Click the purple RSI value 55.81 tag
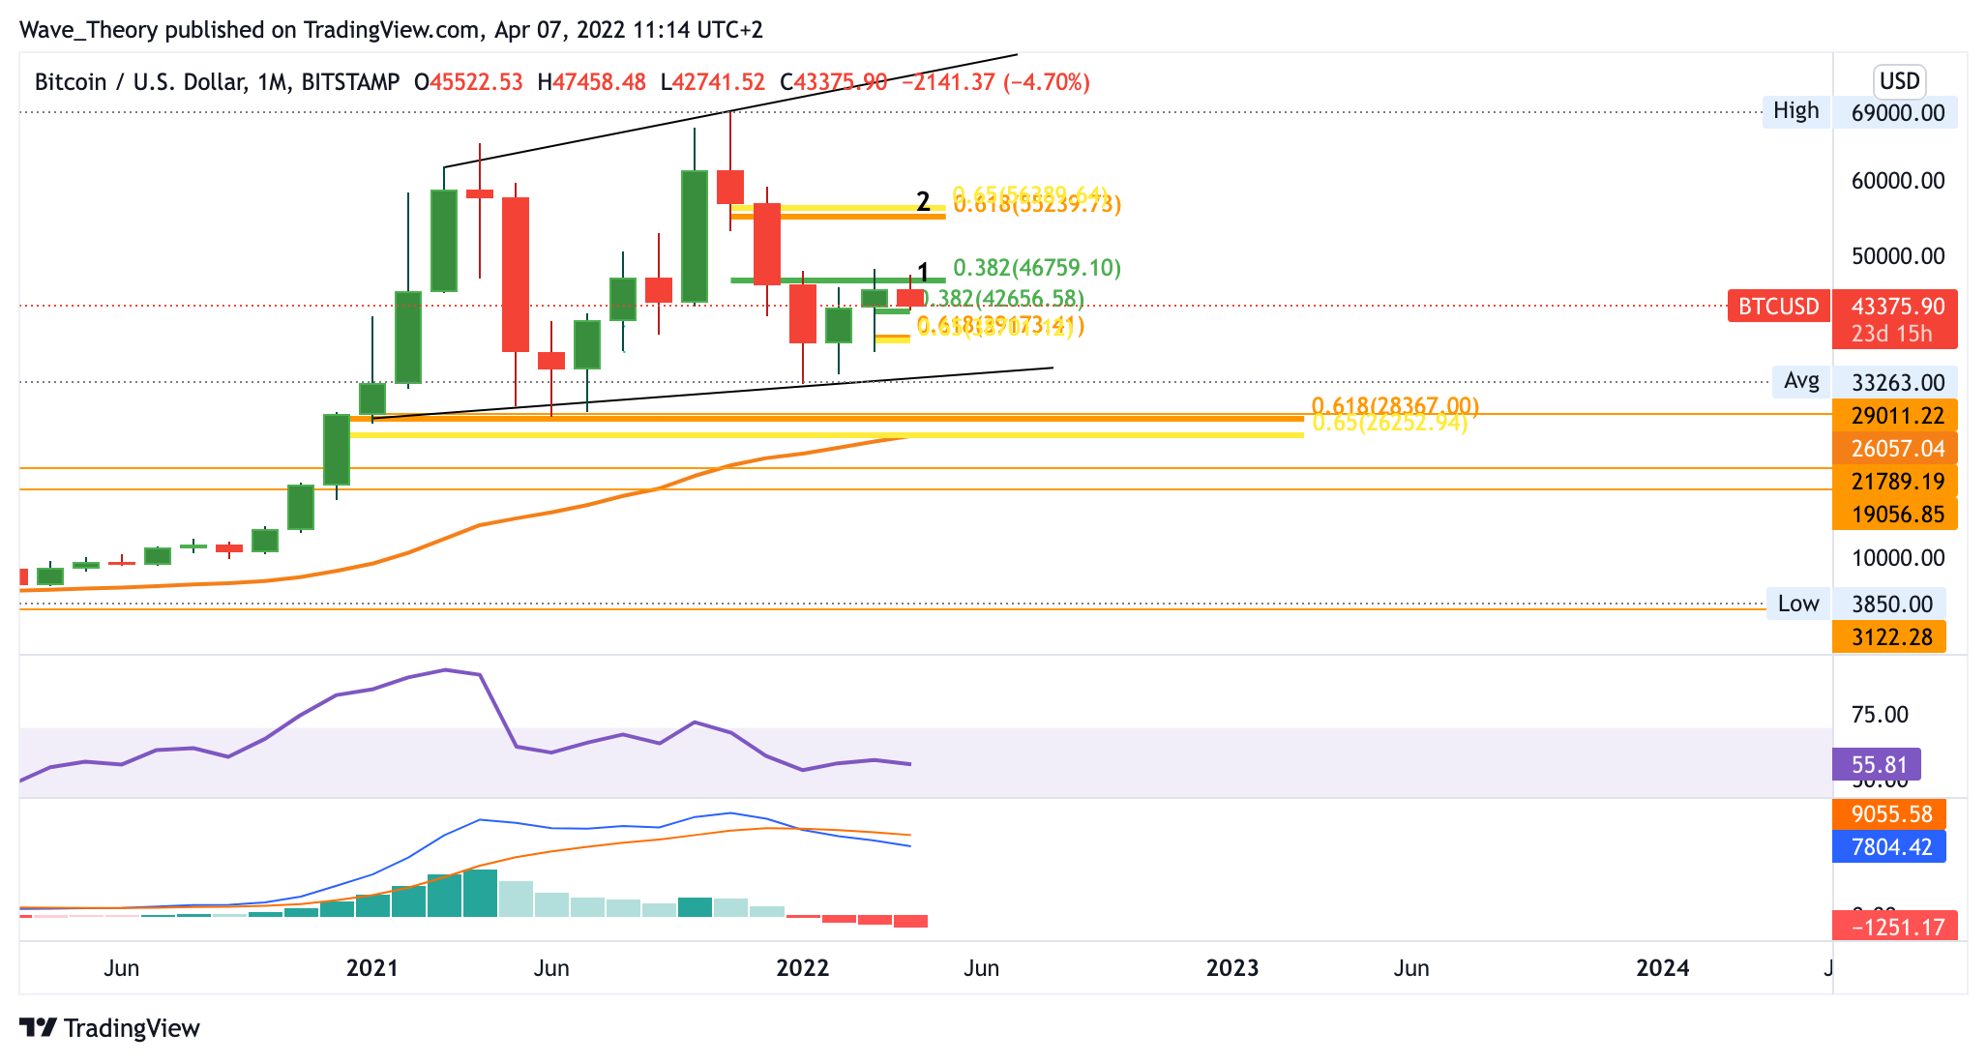Screen dimensions: 1987x1062 pyautogui.click(x=1877, y=765)
